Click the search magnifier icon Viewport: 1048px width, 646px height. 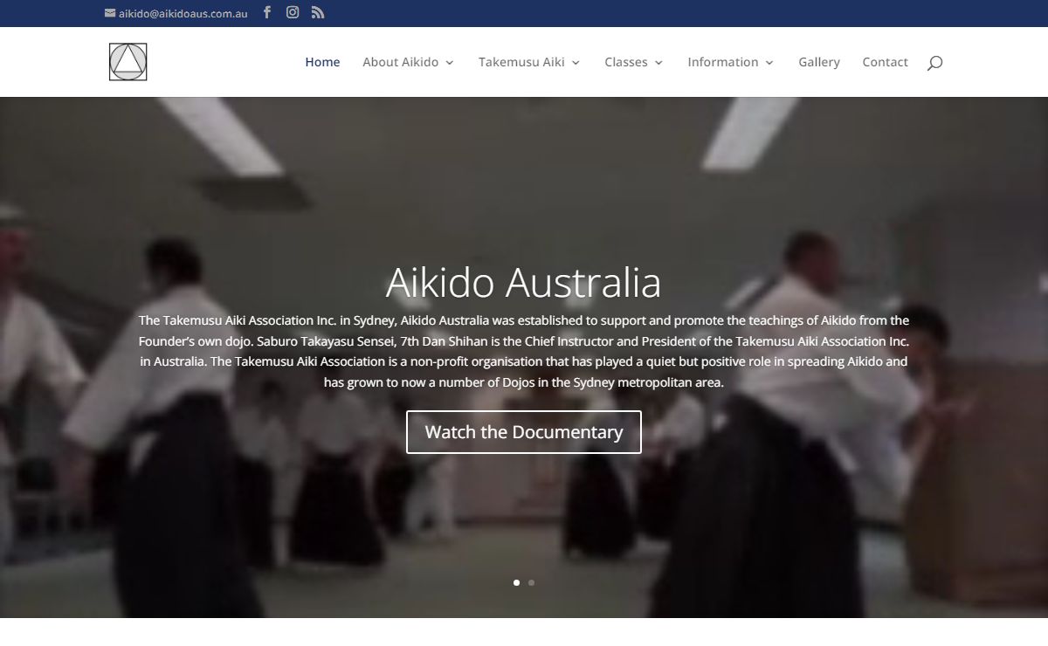(x=934, y=62)
